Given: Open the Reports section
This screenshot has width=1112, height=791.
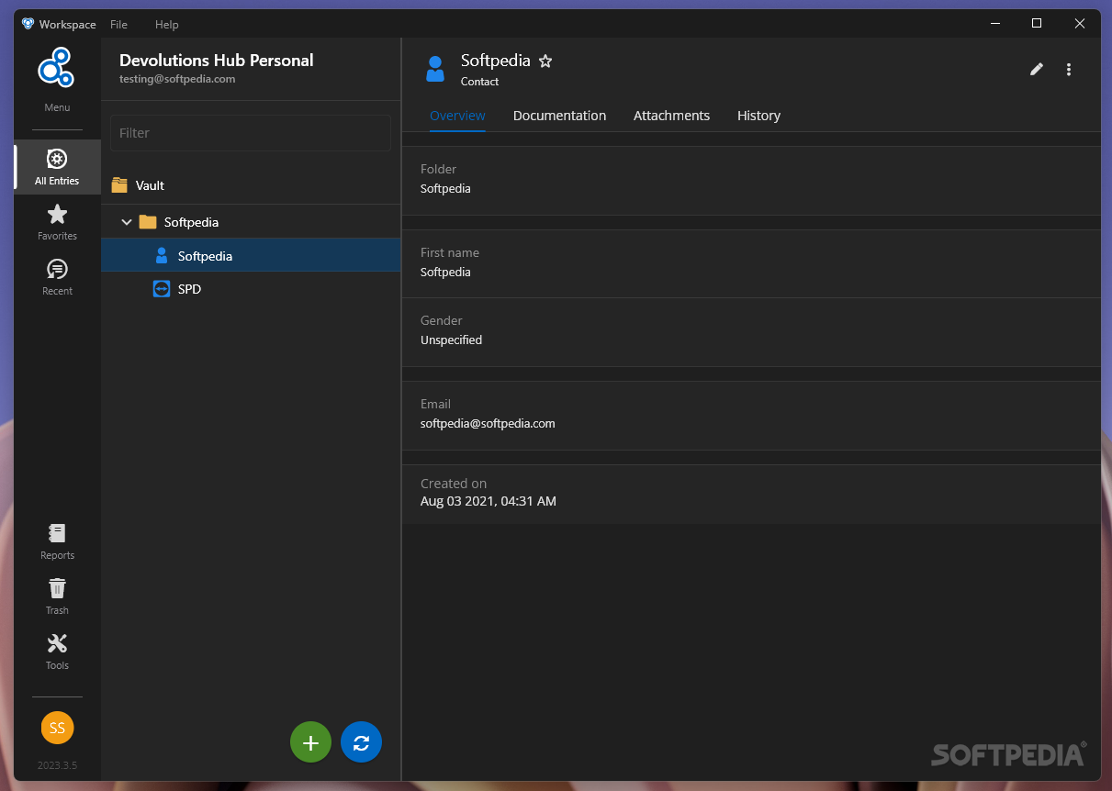Looking at the screenshot, I should click(x=57, y=541).
